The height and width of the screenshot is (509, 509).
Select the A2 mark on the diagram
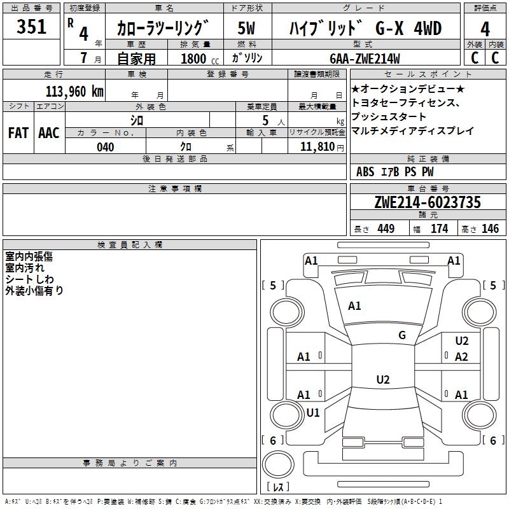coord(461,357)
